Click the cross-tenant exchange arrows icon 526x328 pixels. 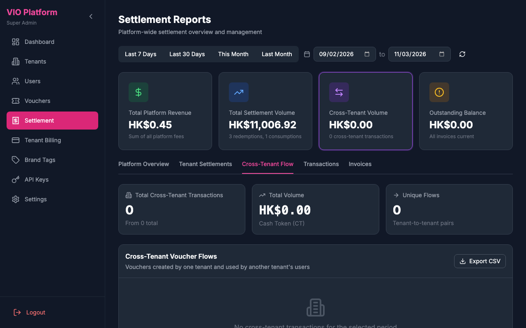(x=339, y=92)
